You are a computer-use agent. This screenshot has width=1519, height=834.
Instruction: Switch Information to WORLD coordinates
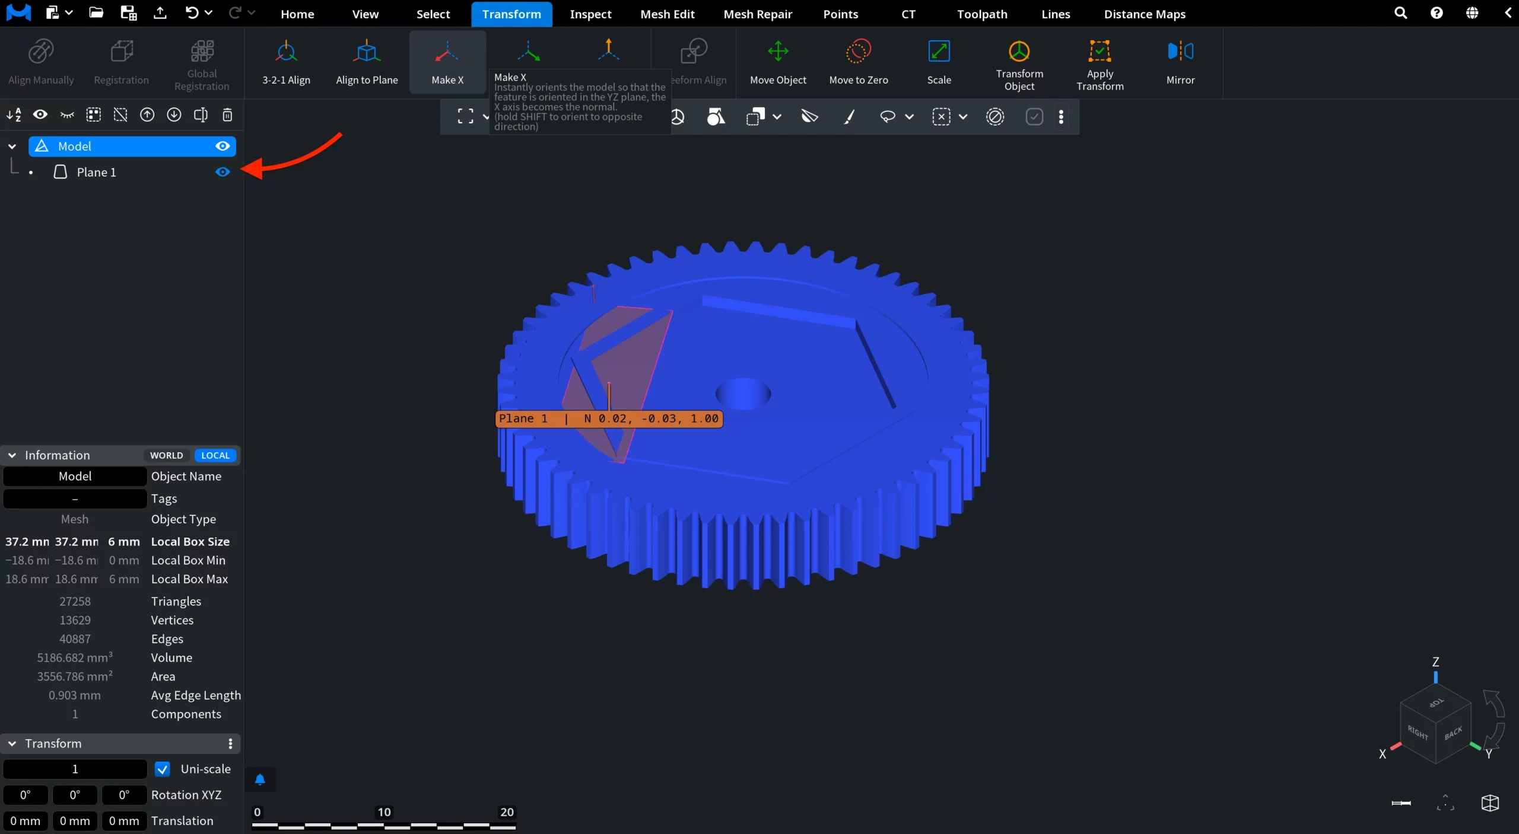[166, 455]
